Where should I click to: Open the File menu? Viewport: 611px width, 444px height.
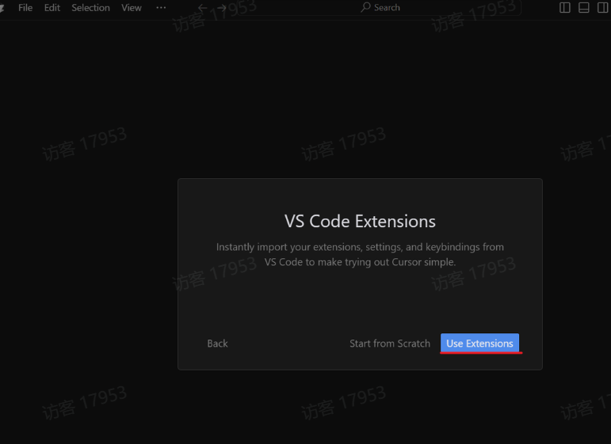[x=25, y=8]
